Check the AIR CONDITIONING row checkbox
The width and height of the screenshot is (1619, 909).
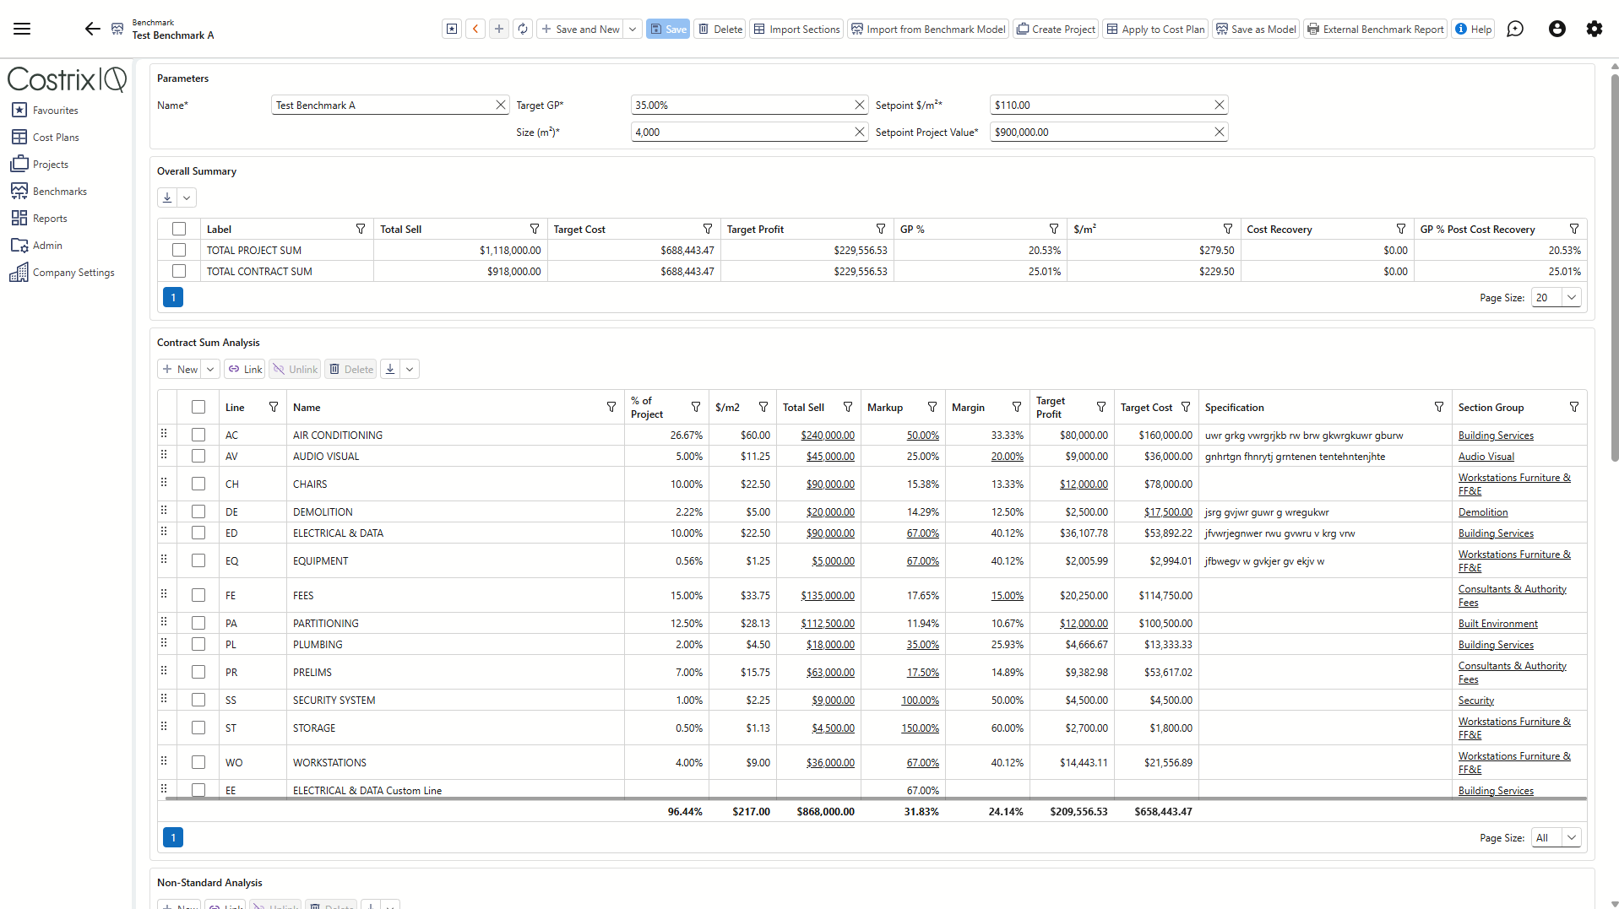pyautogui.click(x=198, y=435)
